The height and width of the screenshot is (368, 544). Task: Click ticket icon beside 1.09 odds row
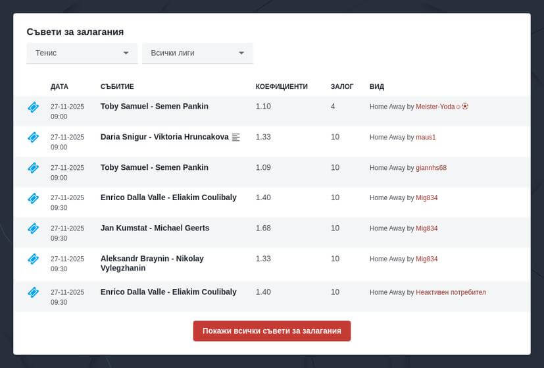click(x=33, y=168)
